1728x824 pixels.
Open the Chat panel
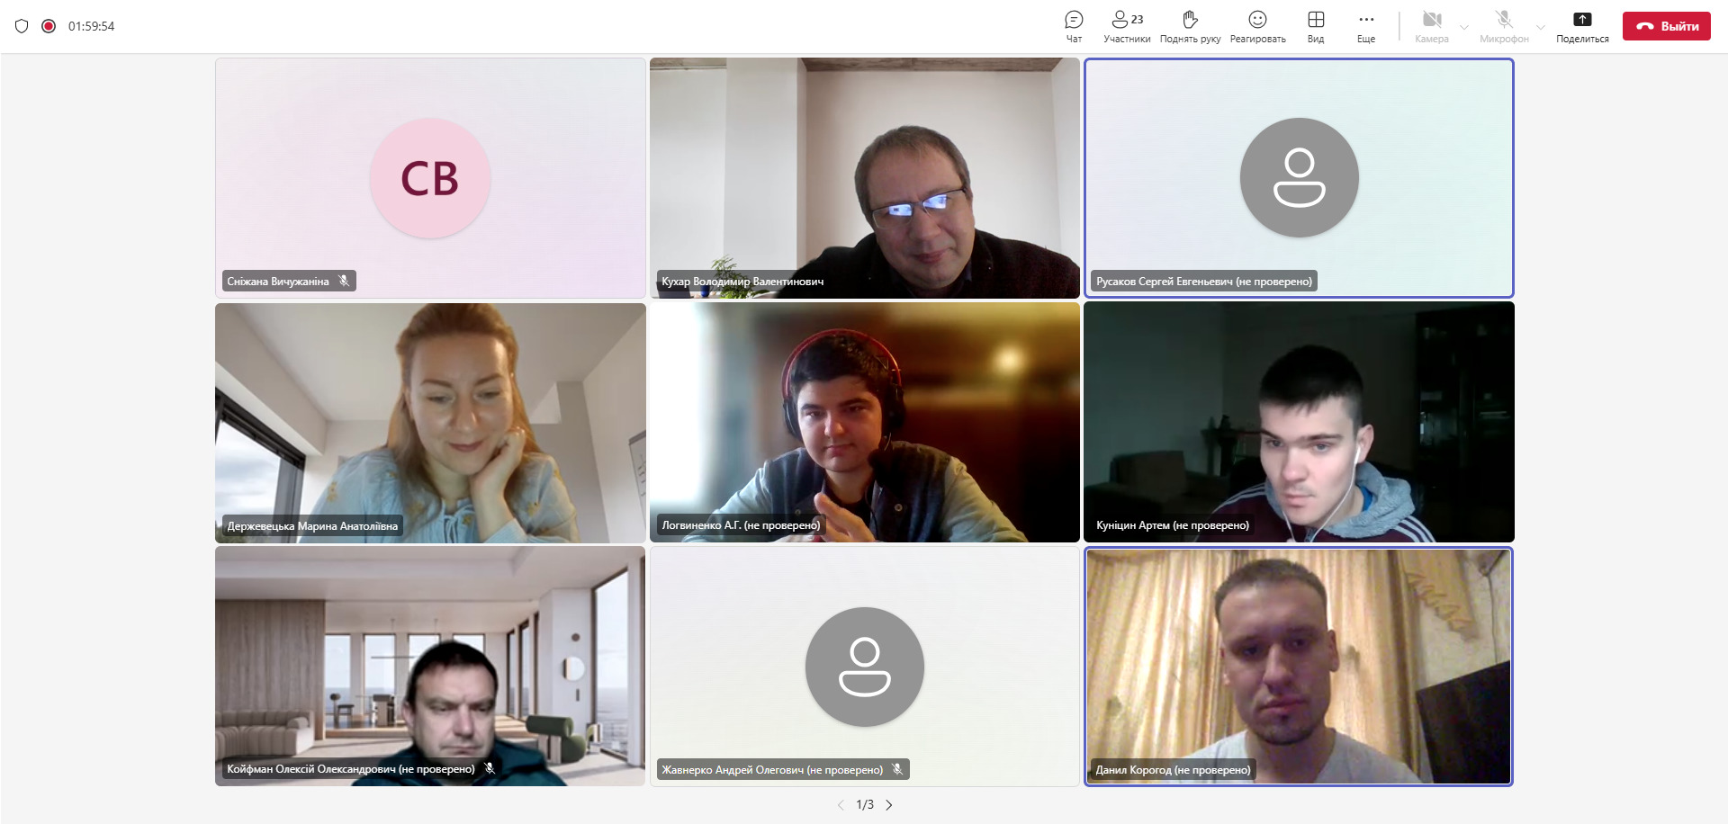(1074, 25)
